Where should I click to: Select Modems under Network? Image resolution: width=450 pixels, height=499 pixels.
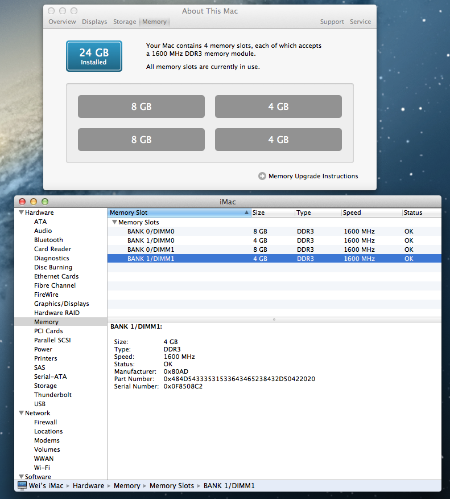47,440
